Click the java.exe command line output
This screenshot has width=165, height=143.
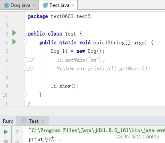point(97,130)
